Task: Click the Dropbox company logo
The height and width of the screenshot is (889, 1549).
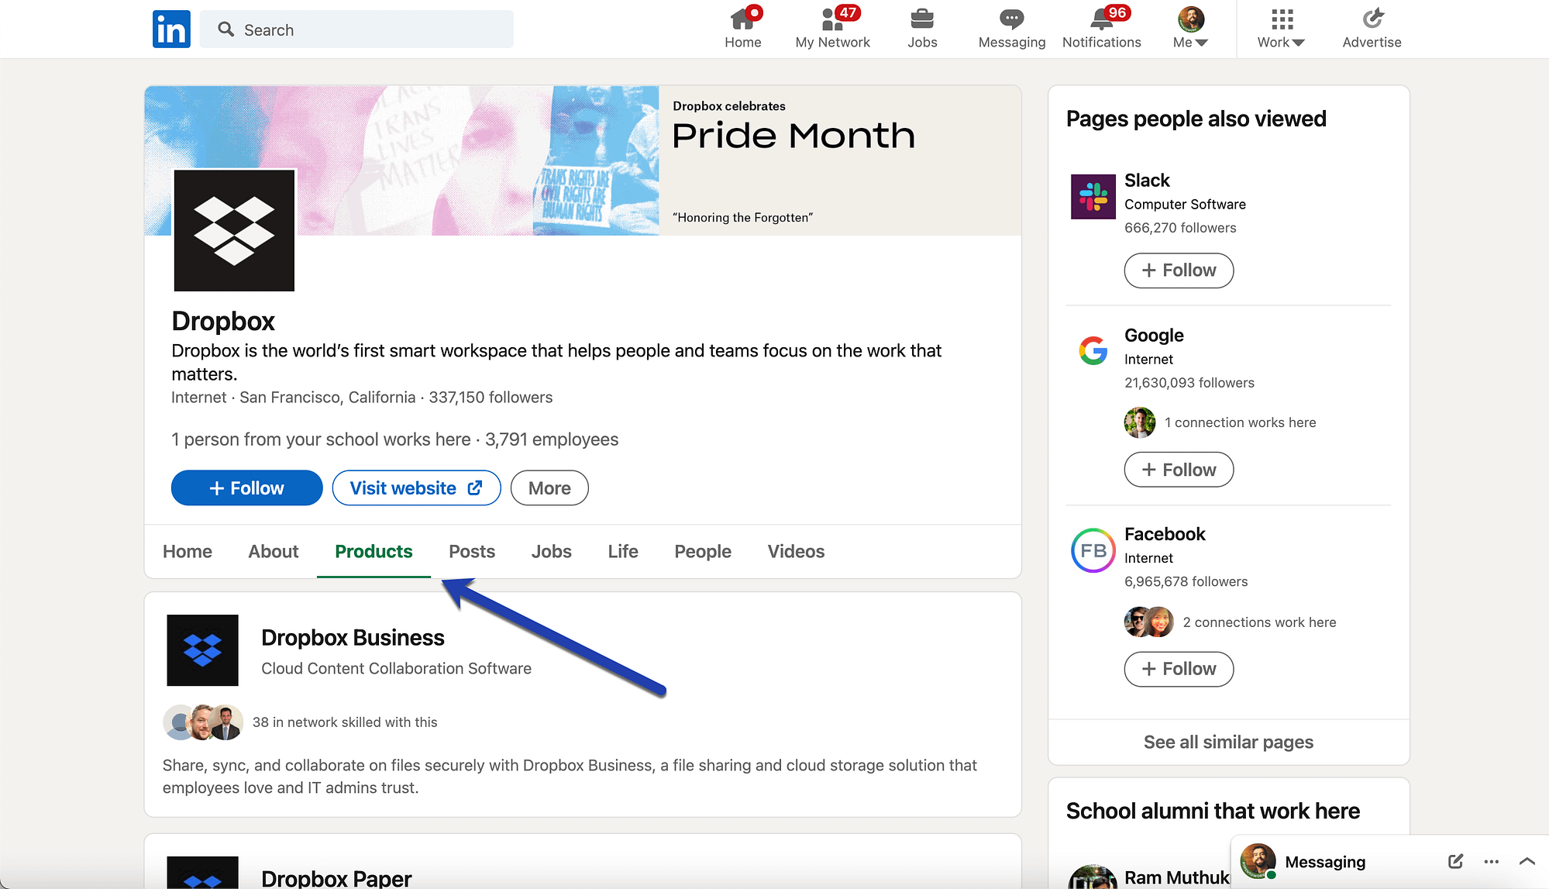Action: (234, 230)
